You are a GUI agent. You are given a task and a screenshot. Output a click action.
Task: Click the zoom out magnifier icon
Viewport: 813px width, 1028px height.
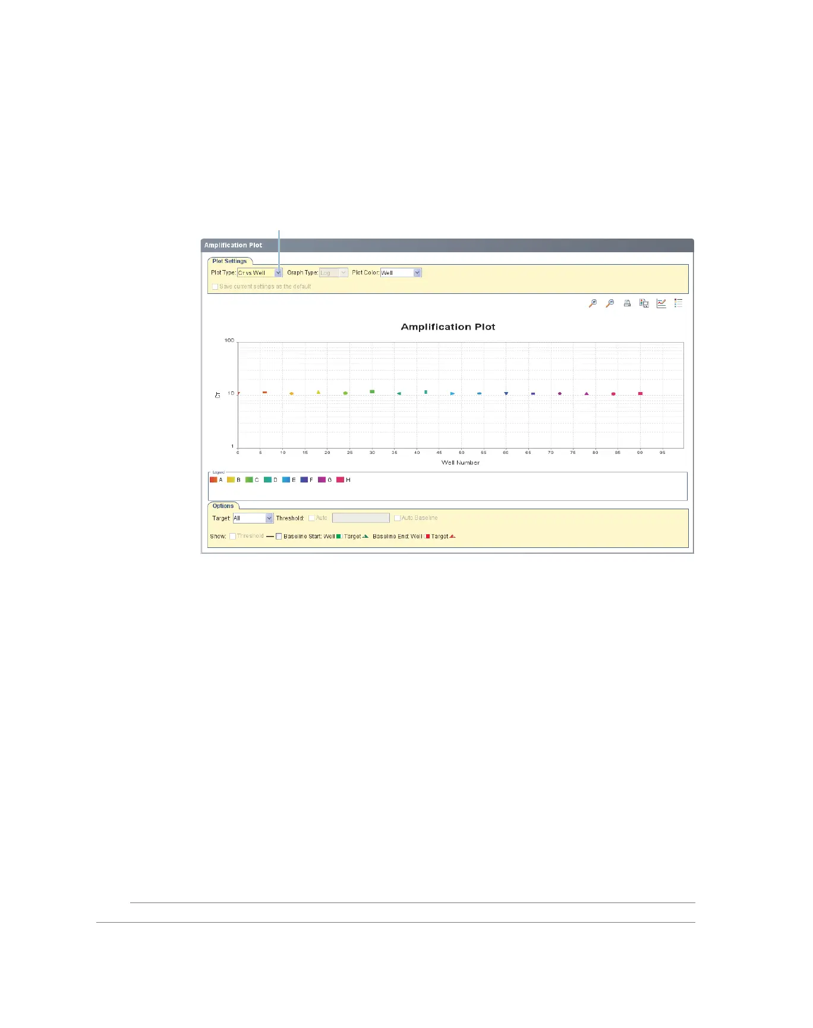tap(610, 303)
